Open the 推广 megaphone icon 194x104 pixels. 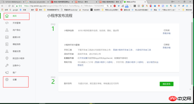(x=7, y=73)
